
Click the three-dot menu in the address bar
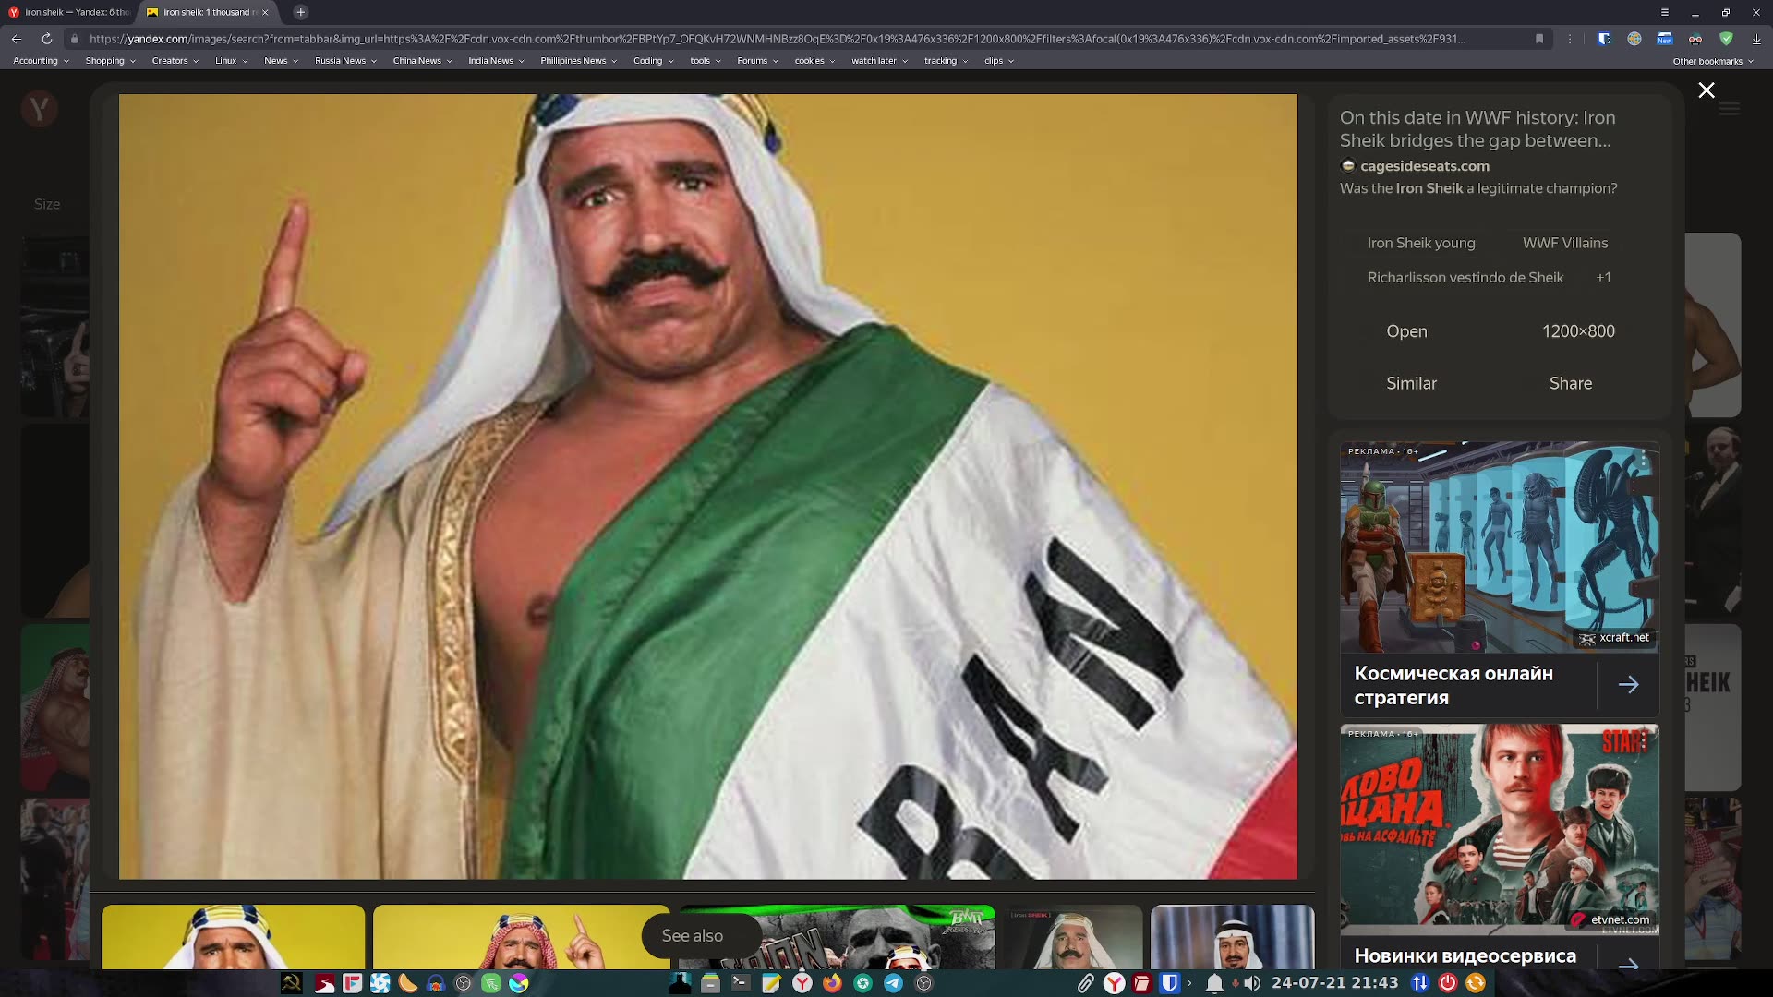pyautogui.click(x=1570, y=39)
